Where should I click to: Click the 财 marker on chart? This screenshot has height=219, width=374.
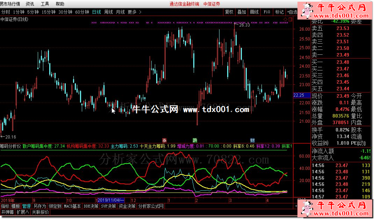pyautogui.click(x=252, y=140)
